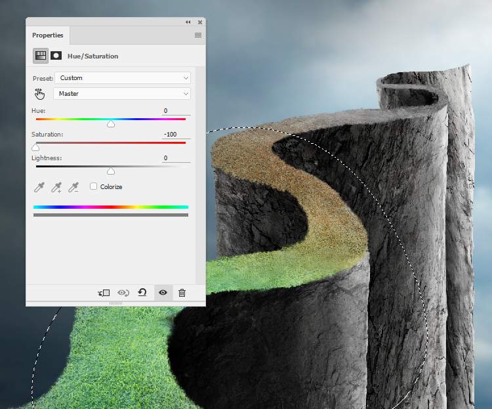
Task: Click the Saturation value field showing -100
Action: coord(176,134)
